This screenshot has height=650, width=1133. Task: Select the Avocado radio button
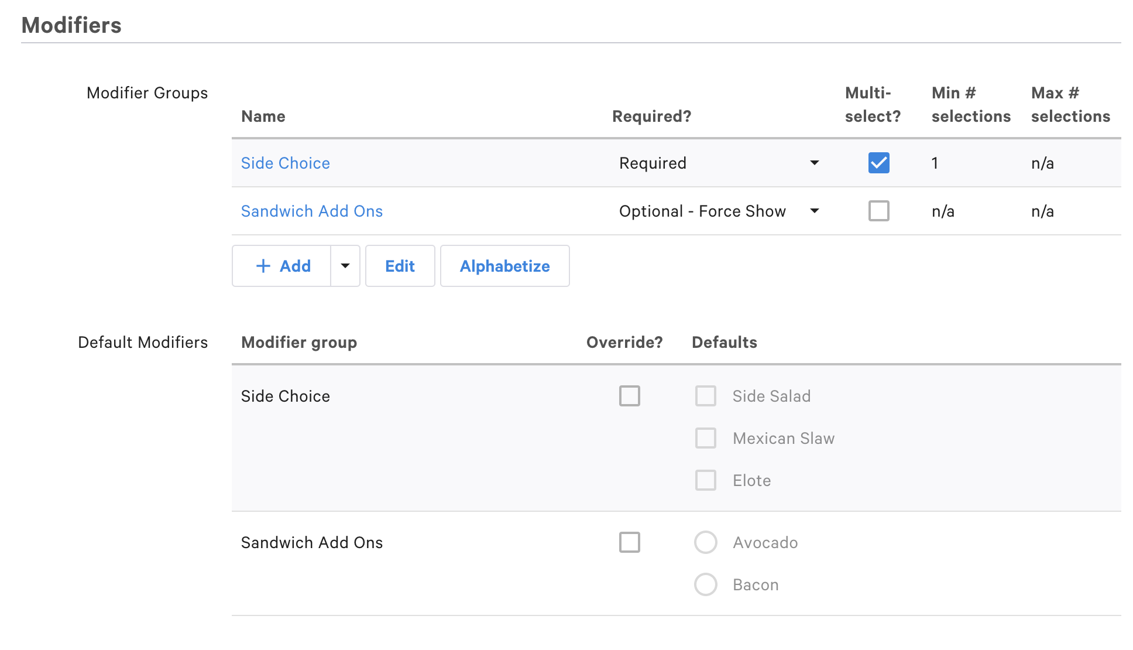(x=706, y=542)
